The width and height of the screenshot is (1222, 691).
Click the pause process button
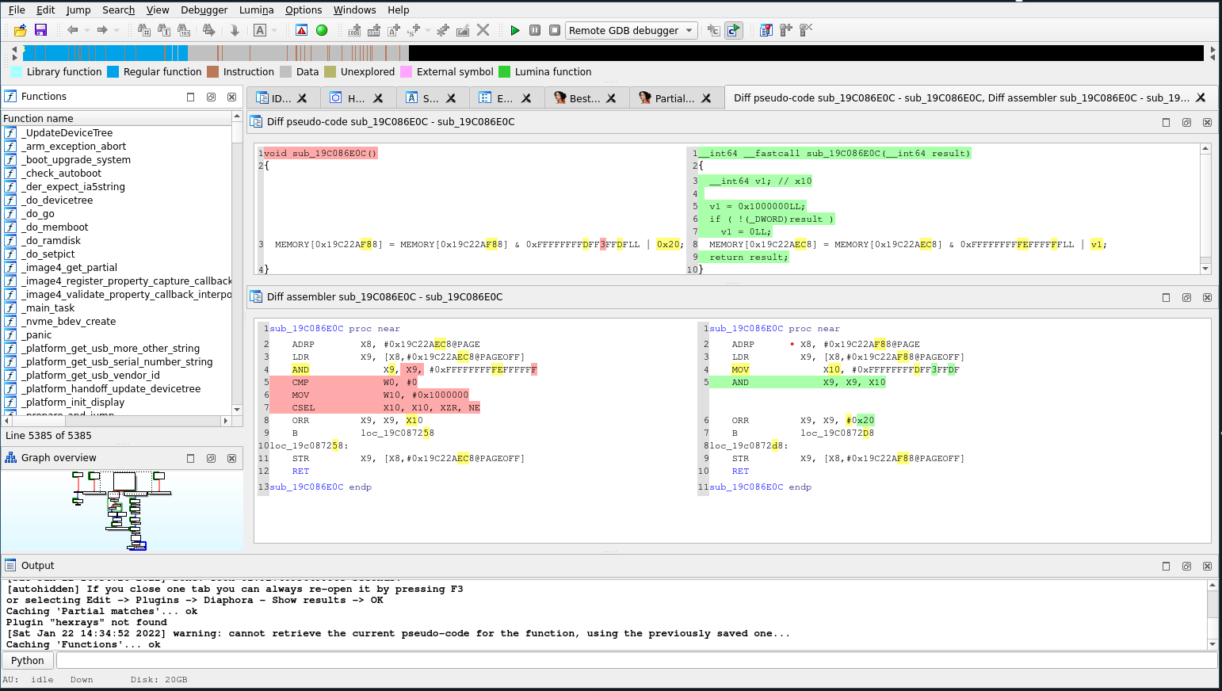point(535,30)
